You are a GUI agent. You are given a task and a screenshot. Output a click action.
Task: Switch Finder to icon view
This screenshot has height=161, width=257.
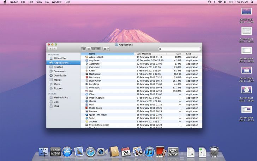84,49
